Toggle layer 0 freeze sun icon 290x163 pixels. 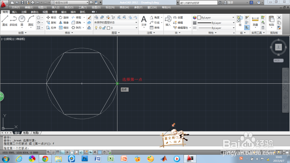coord(100,28)
